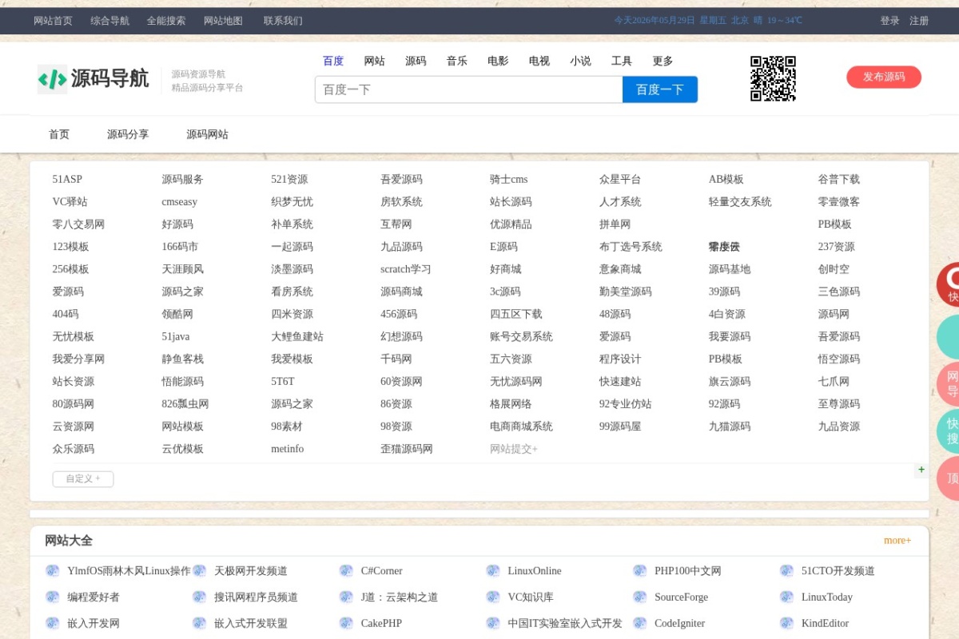
Task: Open 网站地图 in top bar
Action: pos(223,21)
